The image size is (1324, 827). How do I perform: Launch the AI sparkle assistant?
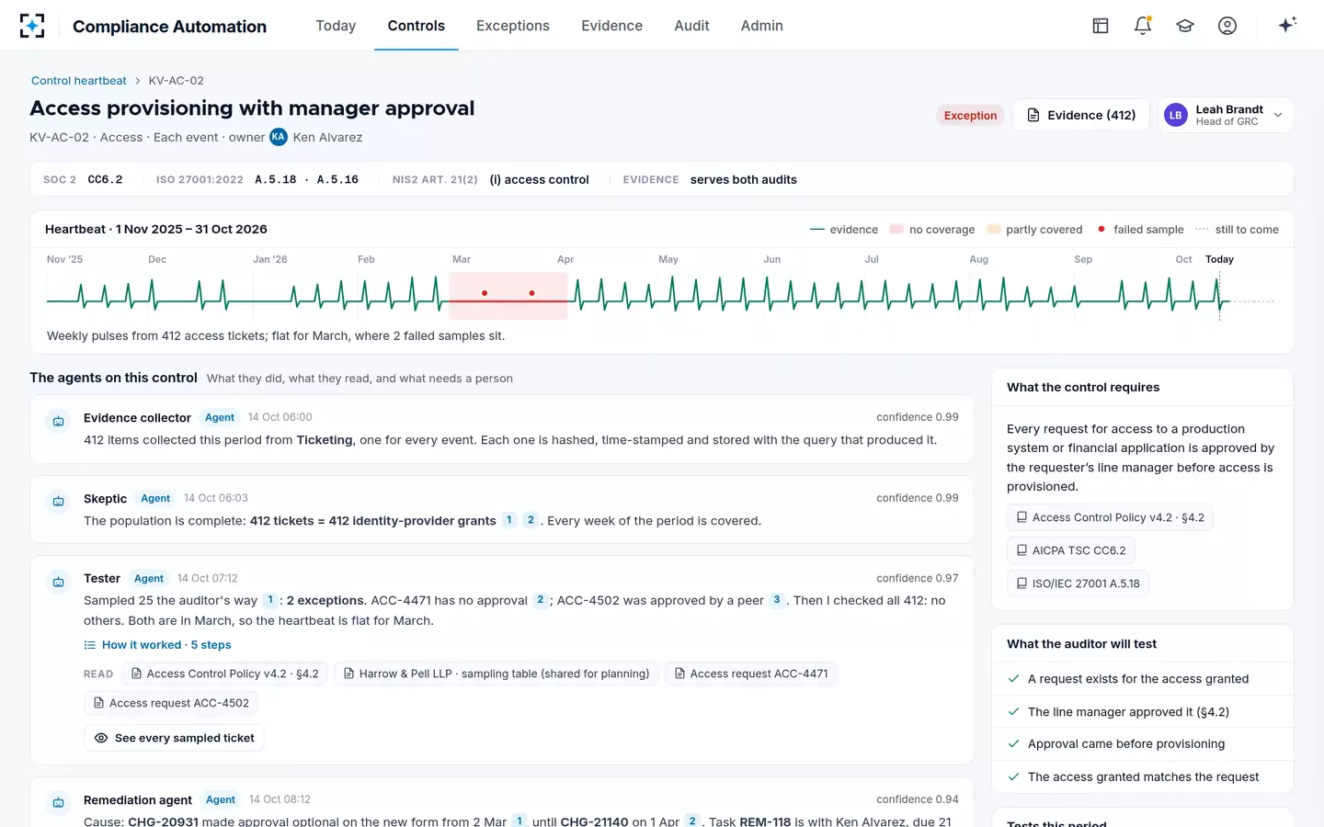[x=1287, y=25]
